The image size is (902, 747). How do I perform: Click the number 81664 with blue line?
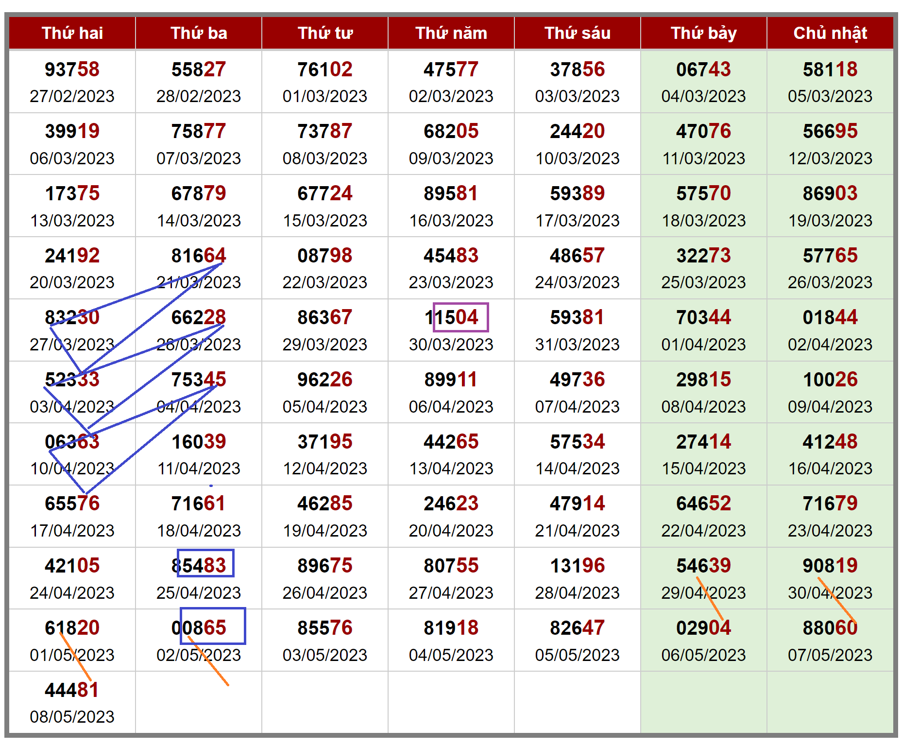pyautogui.click(x=199, y=256)
